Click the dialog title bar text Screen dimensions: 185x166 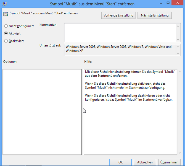pyautogui.click(x=92, y=4)
